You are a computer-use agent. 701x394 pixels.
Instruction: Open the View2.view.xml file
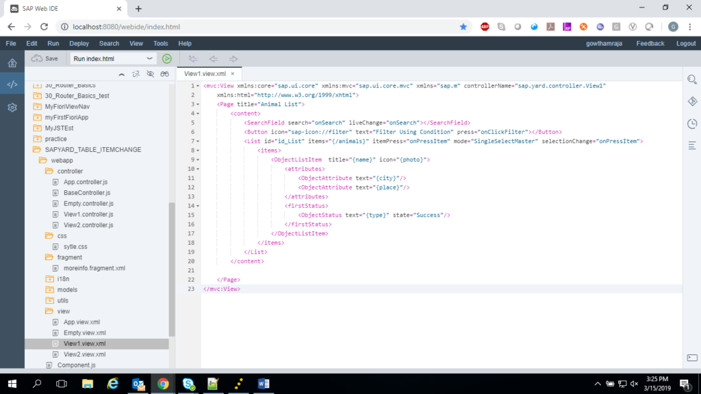pos(84,354)
